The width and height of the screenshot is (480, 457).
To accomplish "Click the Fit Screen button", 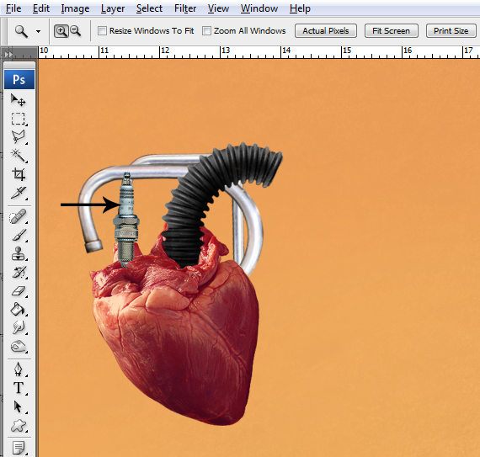I will (392, 31).
